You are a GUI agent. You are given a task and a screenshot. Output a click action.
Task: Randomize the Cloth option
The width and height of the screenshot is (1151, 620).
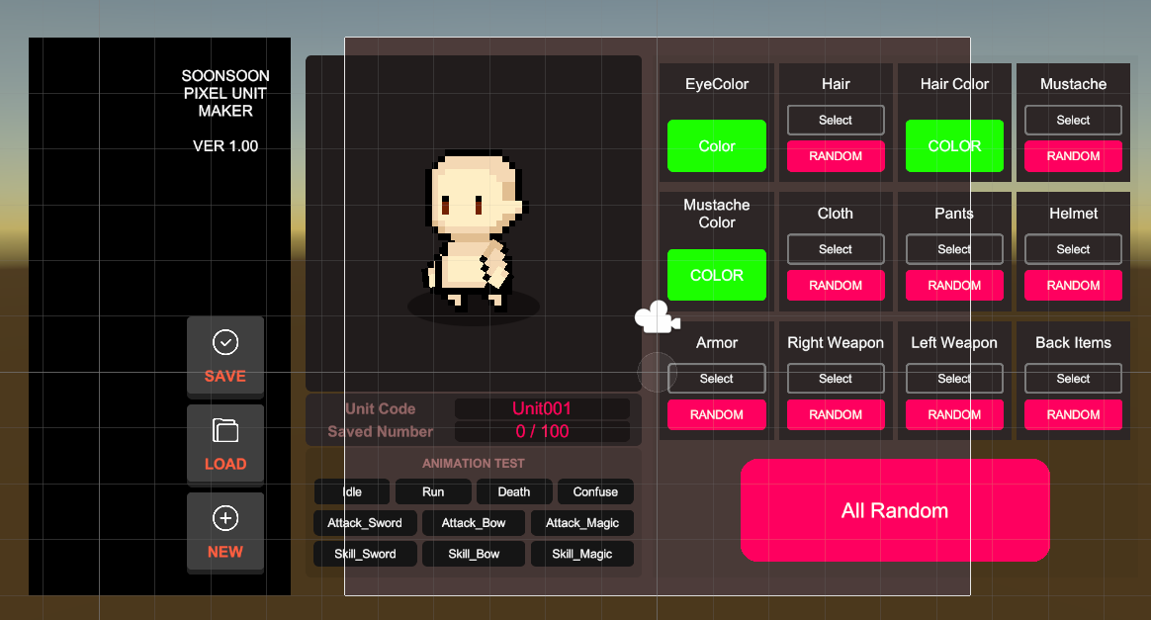pos(836,286)
